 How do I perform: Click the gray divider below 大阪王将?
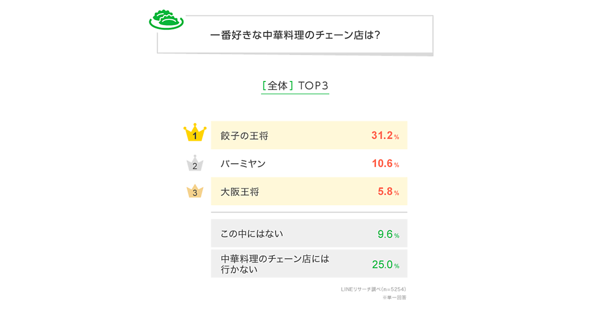pyautogui.click(x=309, y=212)
